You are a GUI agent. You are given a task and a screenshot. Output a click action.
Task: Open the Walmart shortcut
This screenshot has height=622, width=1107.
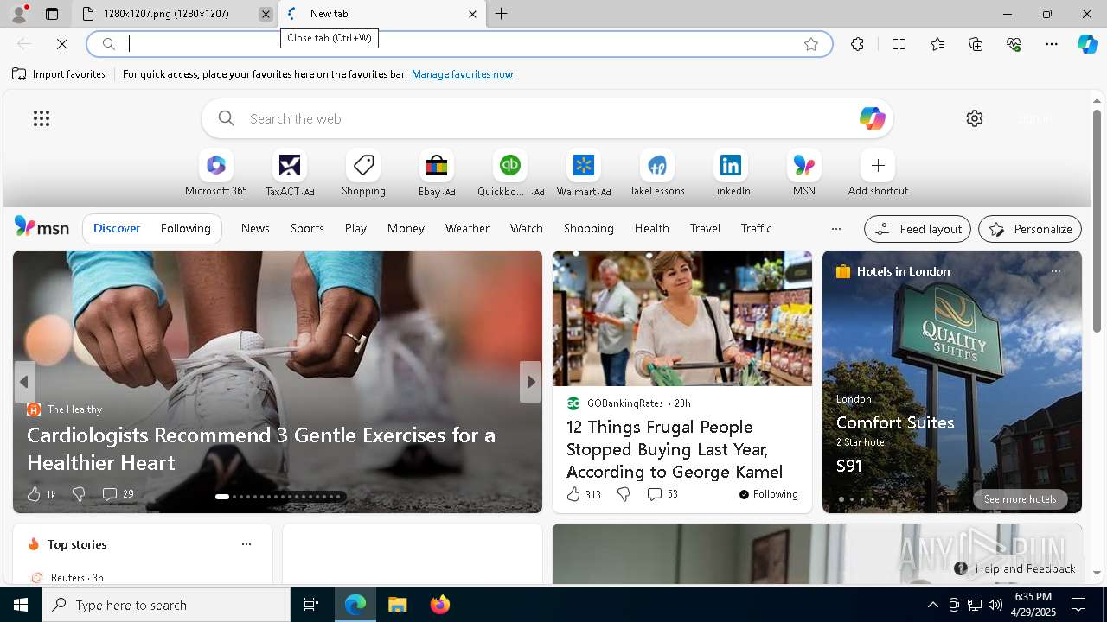584,174
